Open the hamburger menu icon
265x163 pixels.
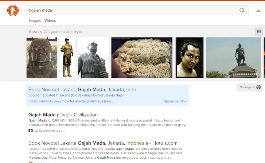[258, 10]
